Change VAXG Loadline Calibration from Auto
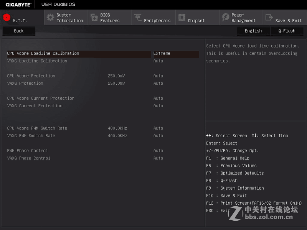This screenshot has height=230, width=307. click(77, 61)
